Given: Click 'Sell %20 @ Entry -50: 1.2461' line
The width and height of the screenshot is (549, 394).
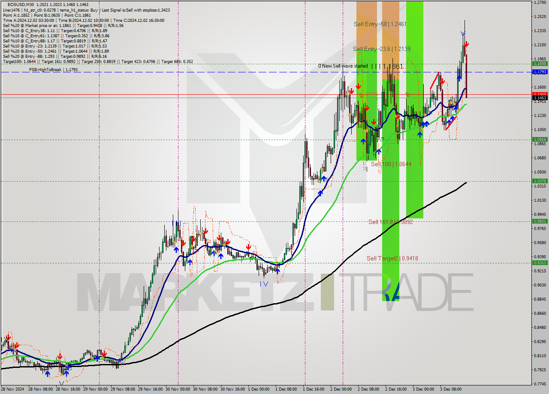Looking at the screenshot, I should click(x=56, y=51).
